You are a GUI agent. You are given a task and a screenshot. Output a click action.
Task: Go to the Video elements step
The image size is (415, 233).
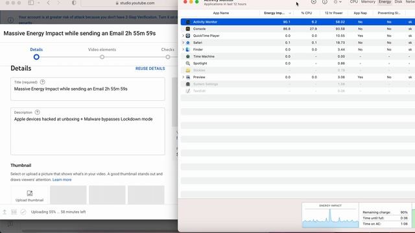click(x=102, y=53)
